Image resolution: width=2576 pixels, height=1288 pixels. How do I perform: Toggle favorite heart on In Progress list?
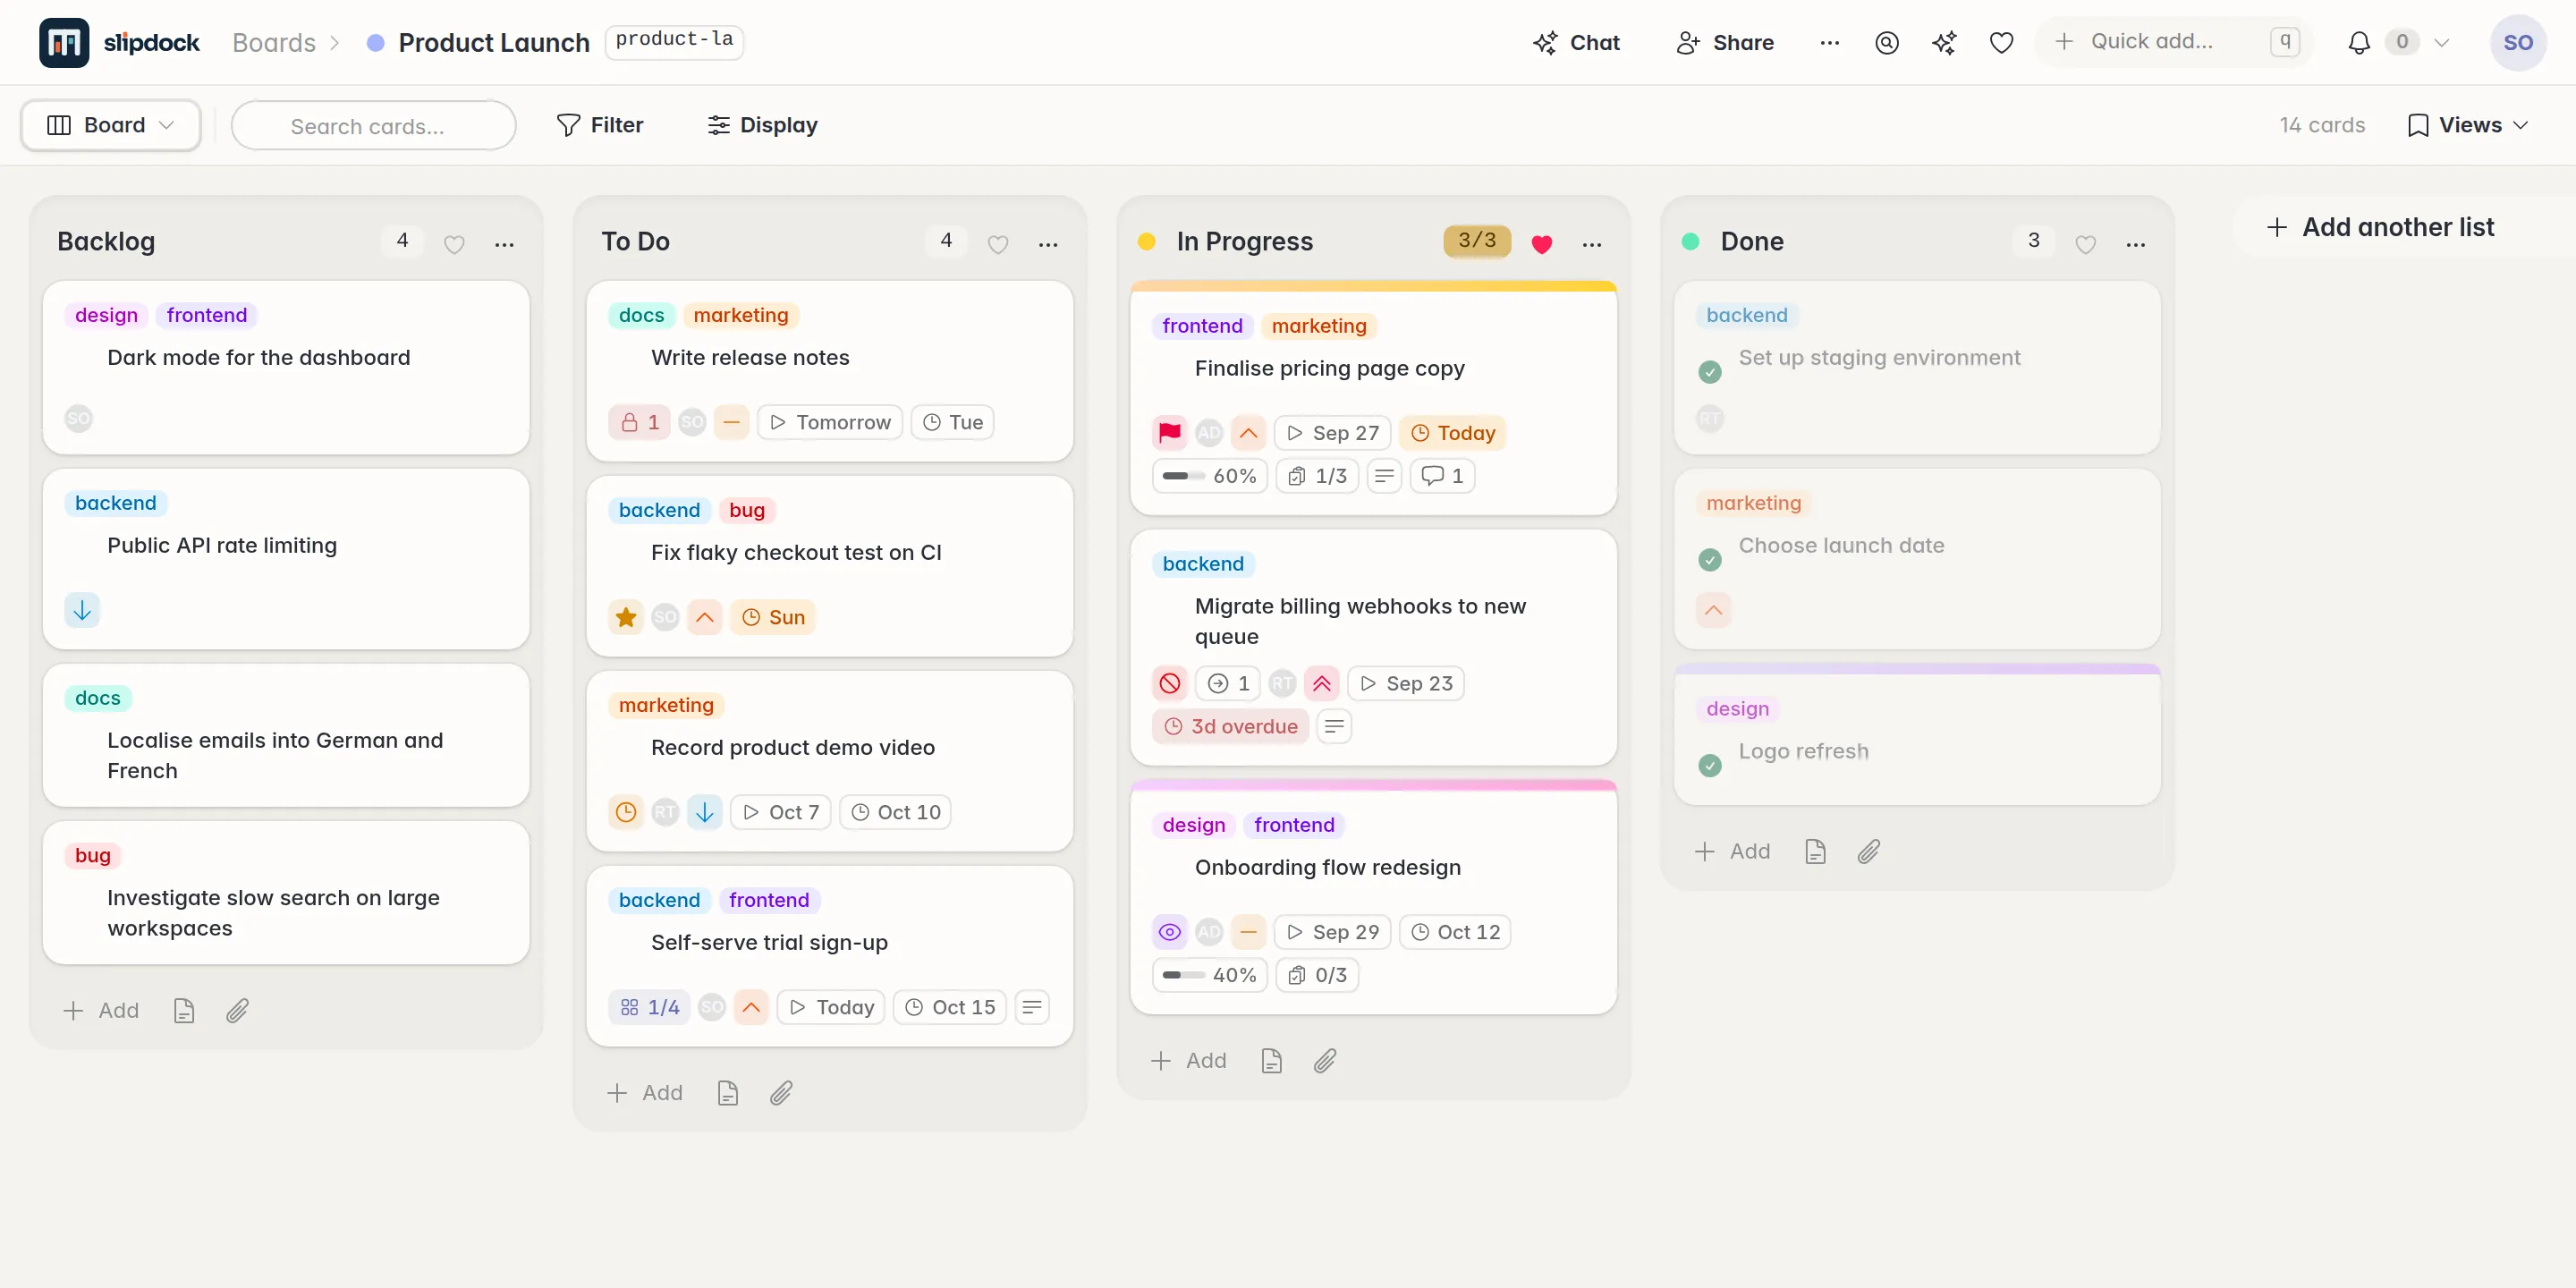click(1541, 243)
